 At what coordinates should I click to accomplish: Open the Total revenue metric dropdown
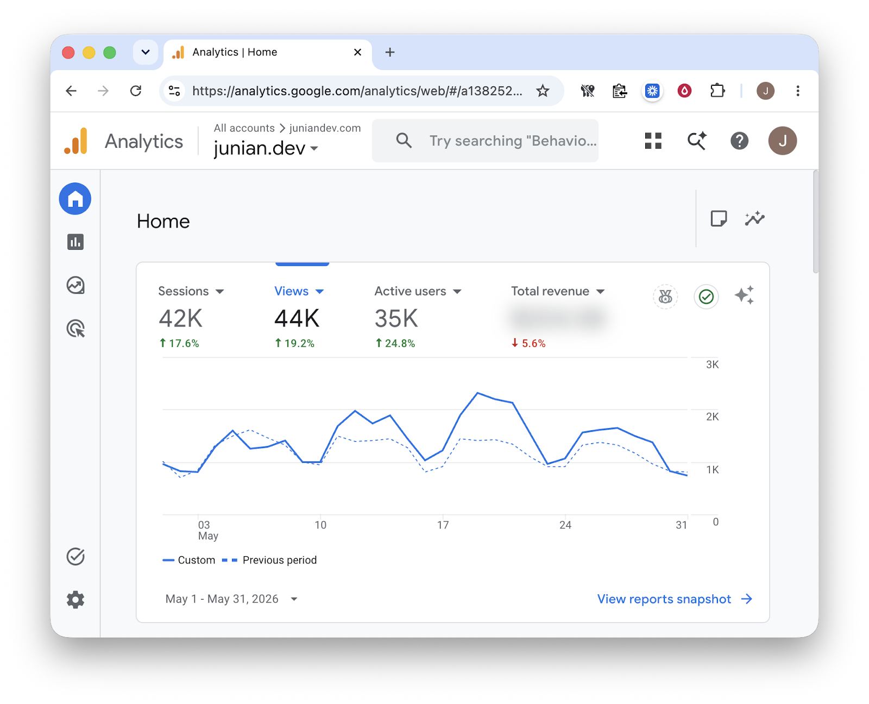(x=558, y=291)
